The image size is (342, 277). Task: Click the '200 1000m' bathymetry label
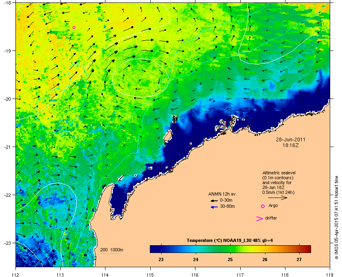click(x=112, y=250)
